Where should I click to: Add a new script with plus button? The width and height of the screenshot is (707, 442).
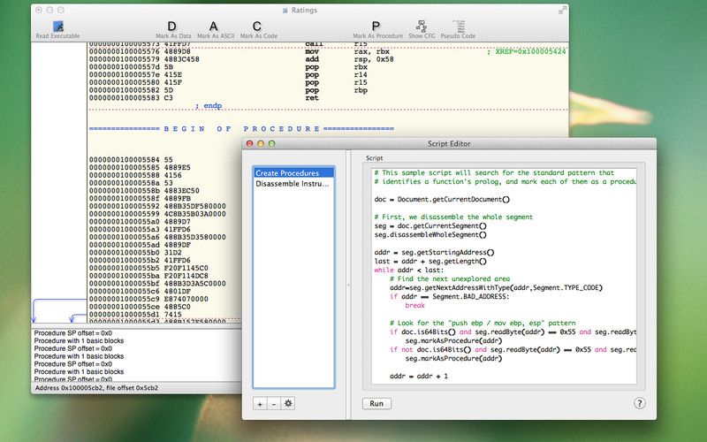coord(261,403)
